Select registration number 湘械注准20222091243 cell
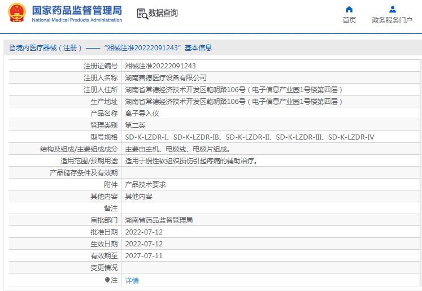Screen dimensions: 422x291 pos(160,66)
